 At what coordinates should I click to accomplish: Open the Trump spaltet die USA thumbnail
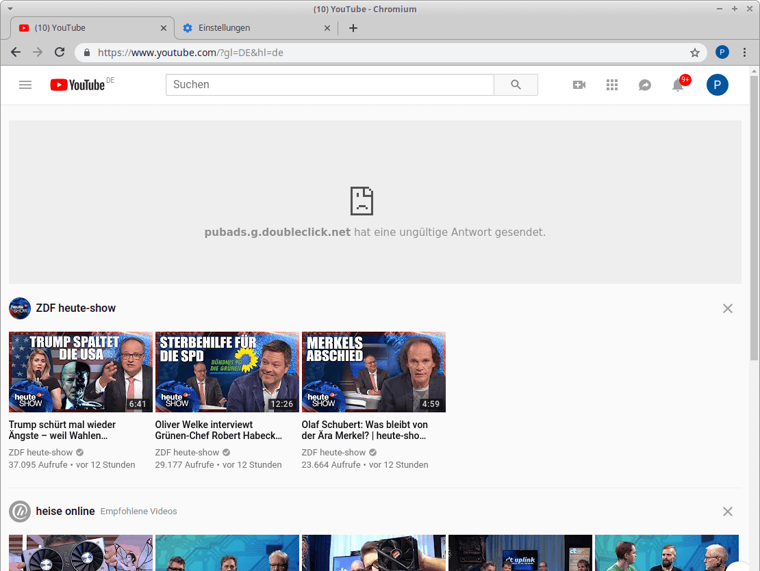click(x=81, y=371)
